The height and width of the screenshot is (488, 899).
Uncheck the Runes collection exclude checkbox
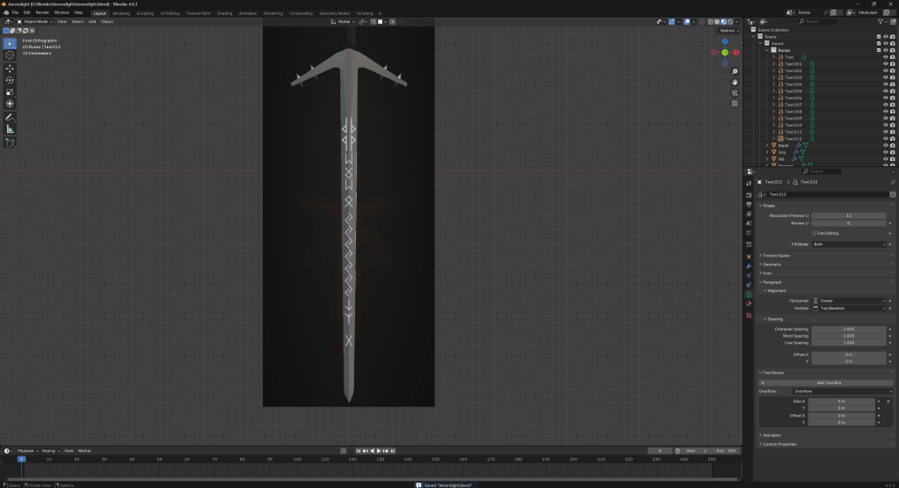point(878,50)
